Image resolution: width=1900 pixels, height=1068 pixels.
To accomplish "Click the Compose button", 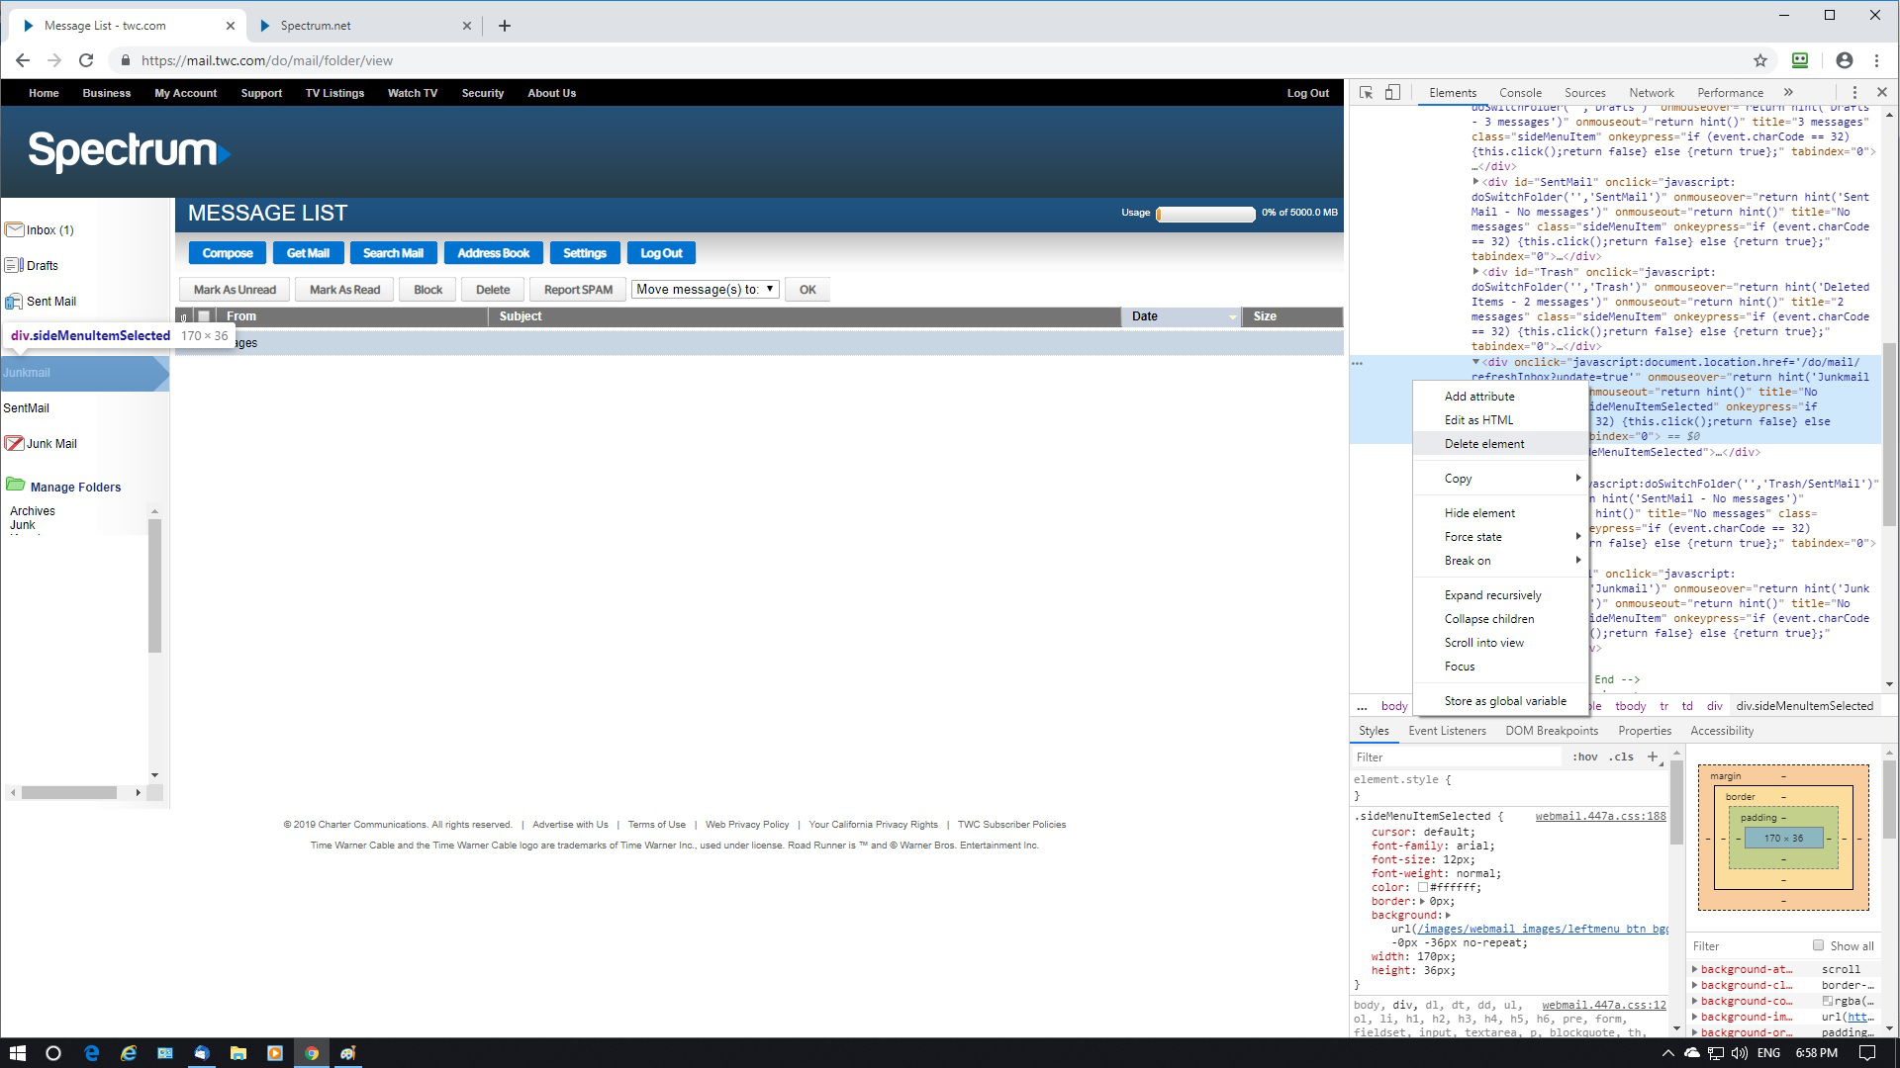I will [227, 253].
